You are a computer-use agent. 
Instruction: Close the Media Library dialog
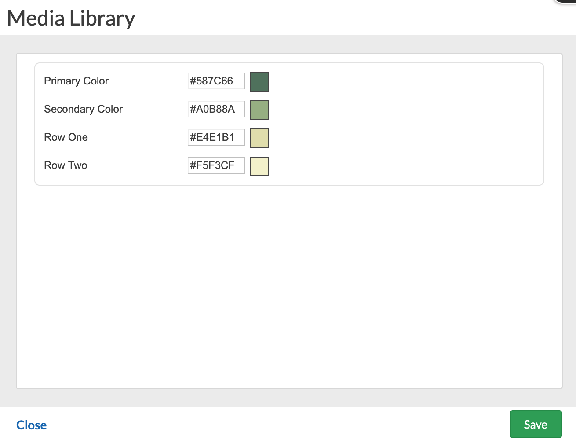pyautogui.click(x=32, y=425)
